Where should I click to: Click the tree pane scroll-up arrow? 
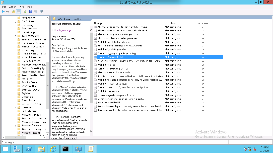pos(47,18)
